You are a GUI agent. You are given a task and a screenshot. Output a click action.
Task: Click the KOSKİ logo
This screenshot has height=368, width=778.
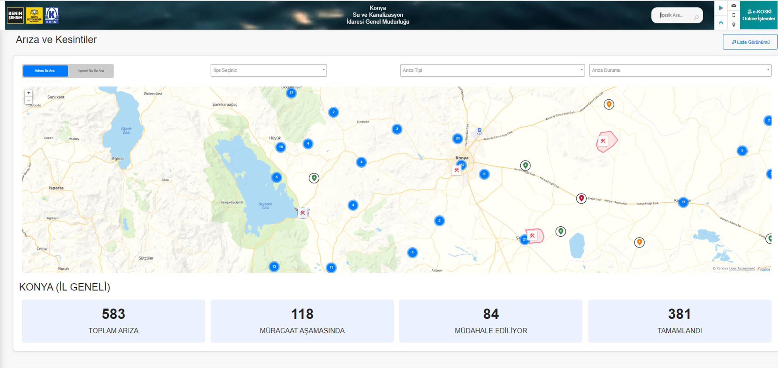pos(52,15)
